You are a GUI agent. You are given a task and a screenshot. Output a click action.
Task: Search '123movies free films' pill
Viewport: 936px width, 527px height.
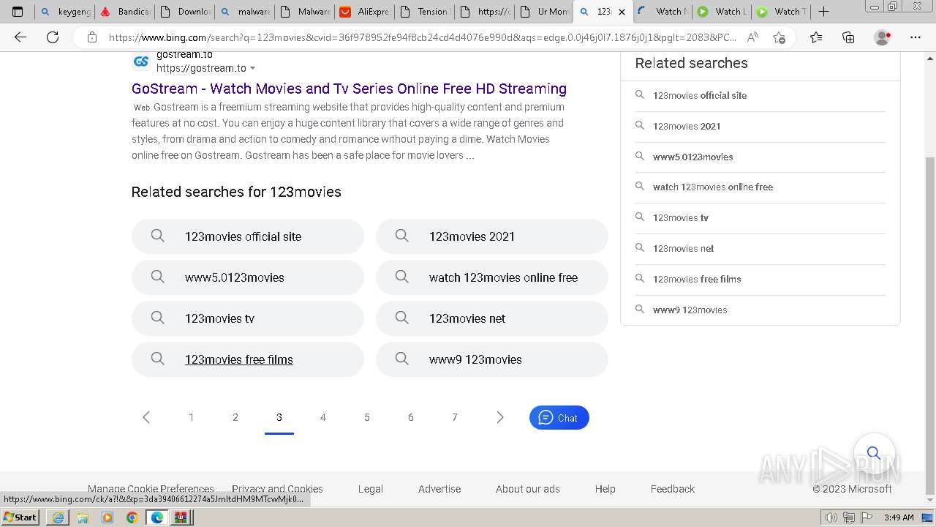[x=248, y=359]
